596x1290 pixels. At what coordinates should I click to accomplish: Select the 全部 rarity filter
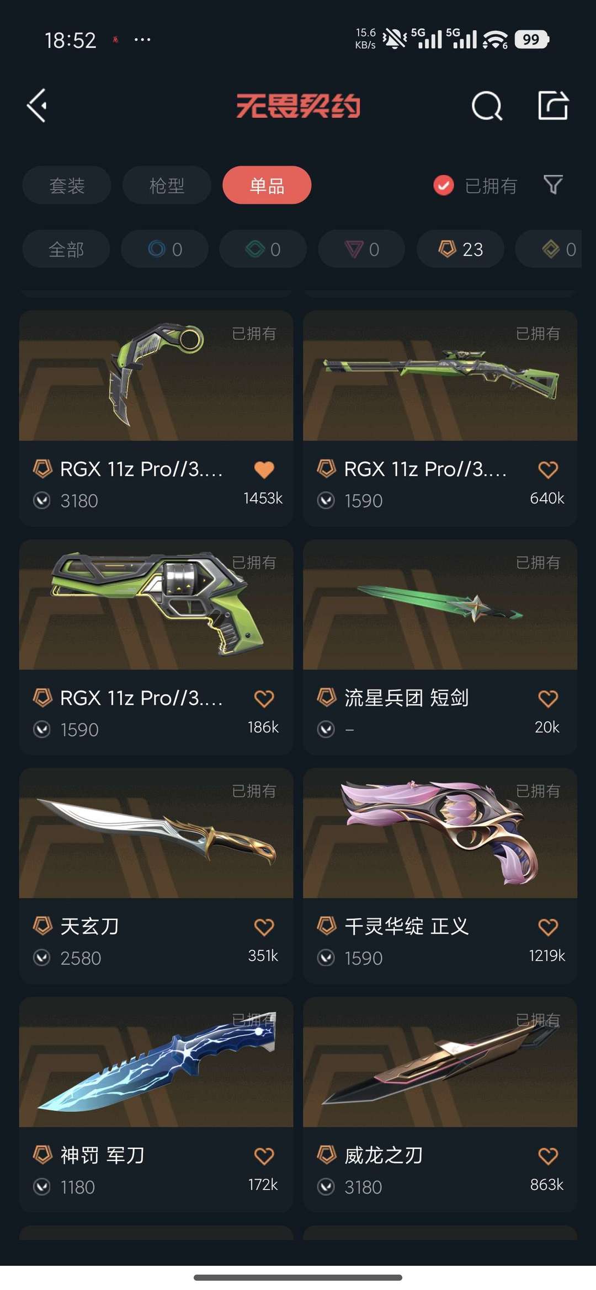66,249
